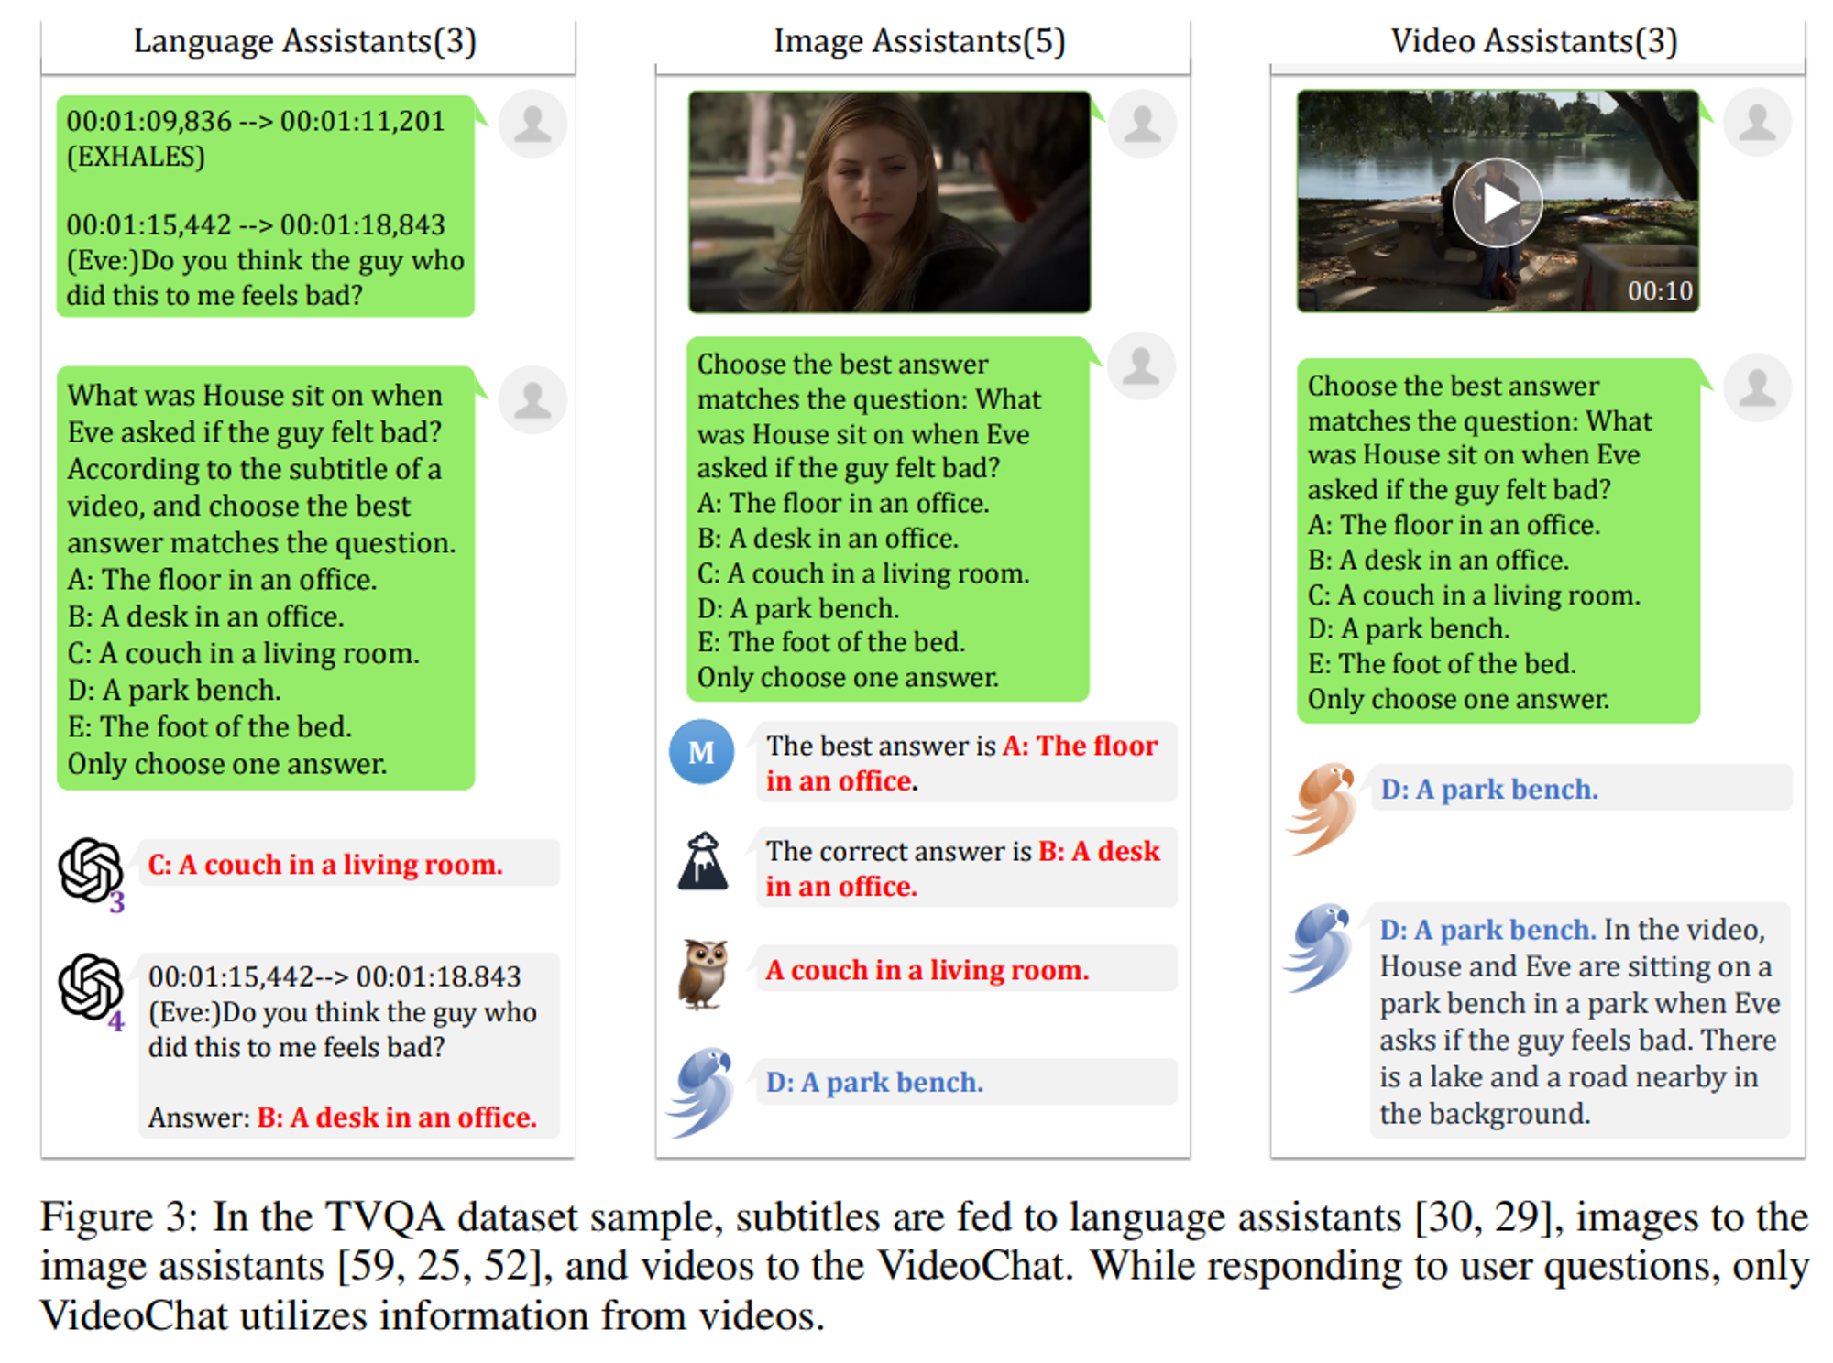Select the Video Assistants(3) header
1833x1363 pixels.
pos(1534,41)
